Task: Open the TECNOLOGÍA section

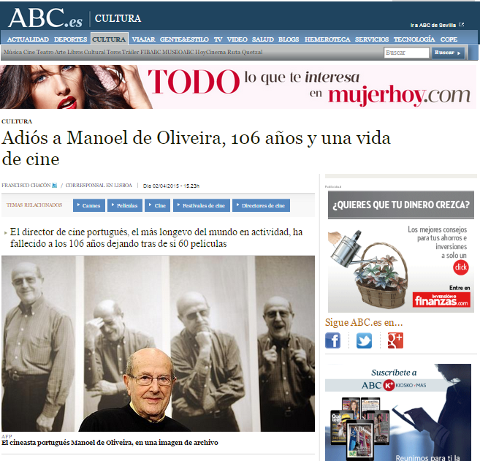Action: (x=414, y=39)
